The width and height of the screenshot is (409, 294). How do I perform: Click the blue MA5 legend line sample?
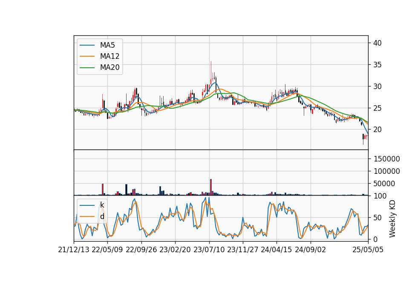click(87, 45)
